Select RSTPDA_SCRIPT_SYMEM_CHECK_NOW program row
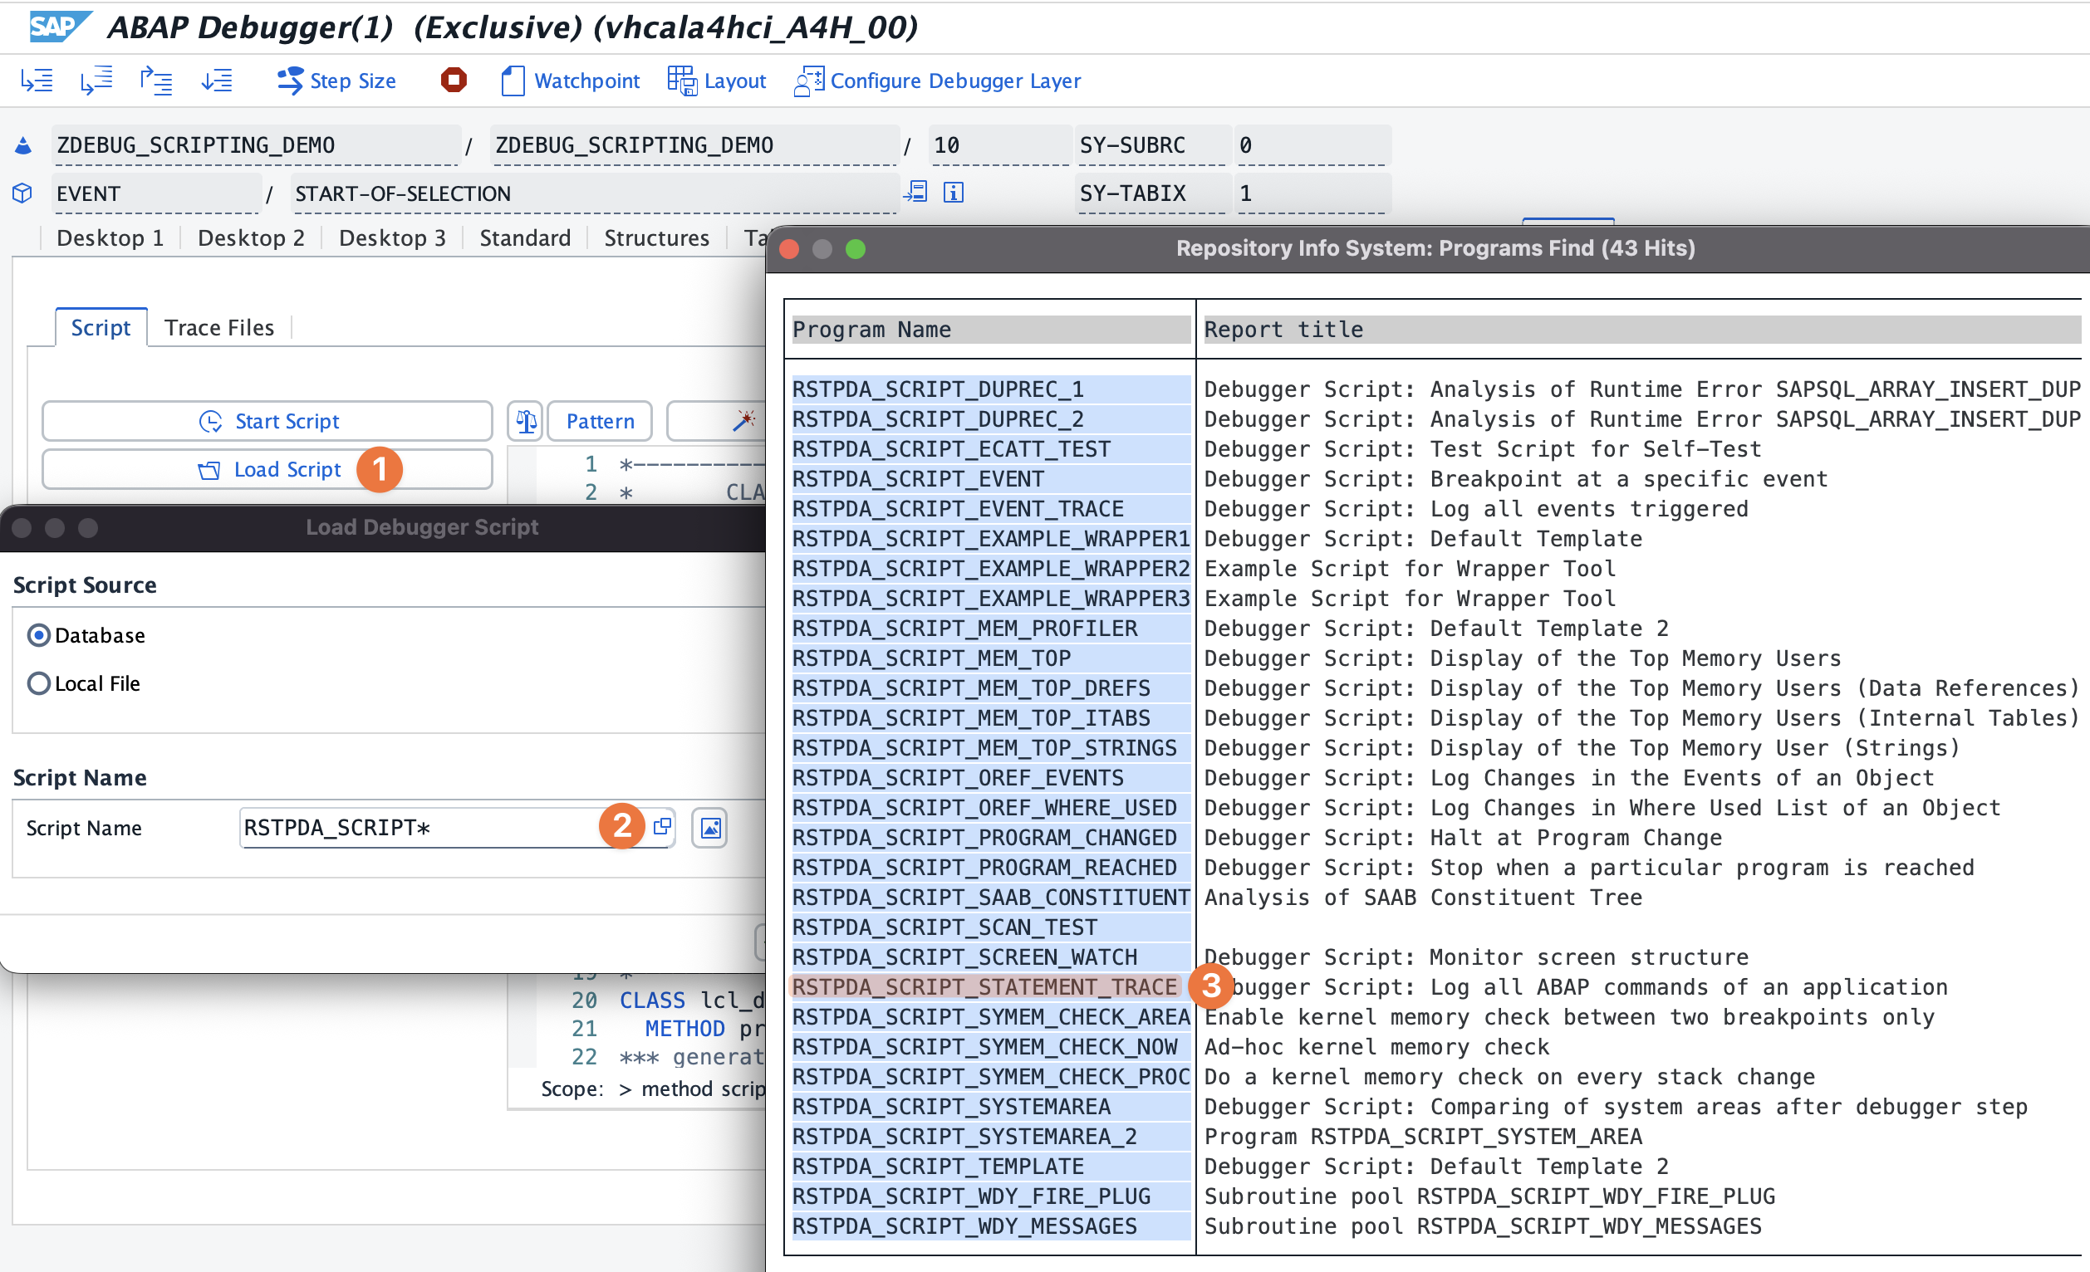This screenshot has height=1272, width=2090. [991, 1047]
